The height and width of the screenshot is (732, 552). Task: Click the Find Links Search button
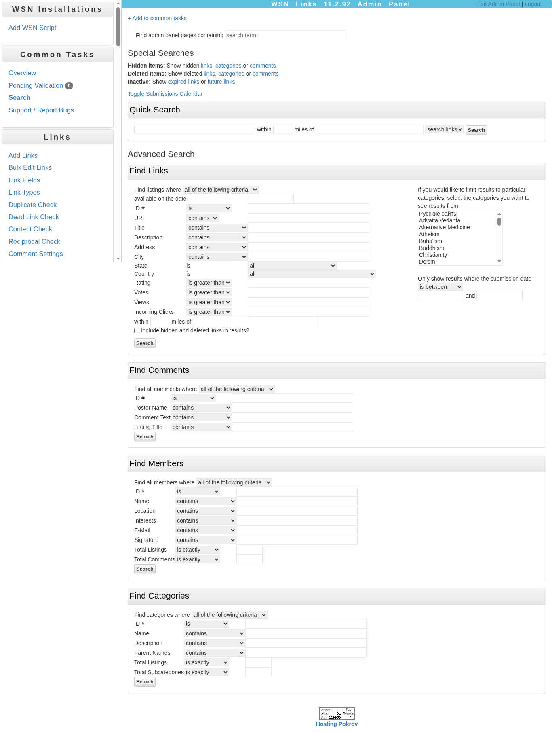pyautogui.click(x=145, y=343)
